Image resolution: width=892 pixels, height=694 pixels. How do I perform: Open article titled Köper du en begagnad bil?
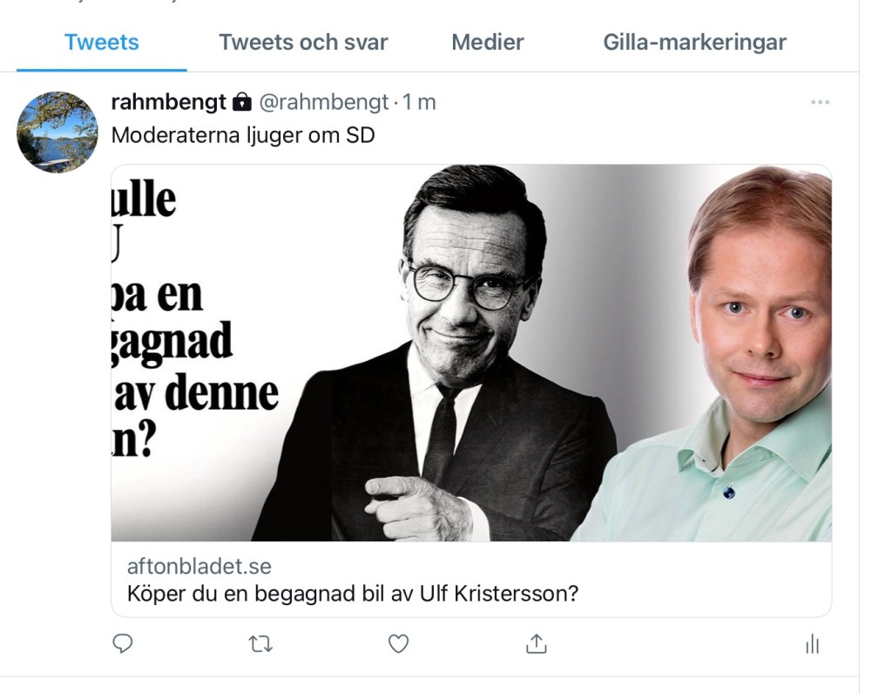353,595
